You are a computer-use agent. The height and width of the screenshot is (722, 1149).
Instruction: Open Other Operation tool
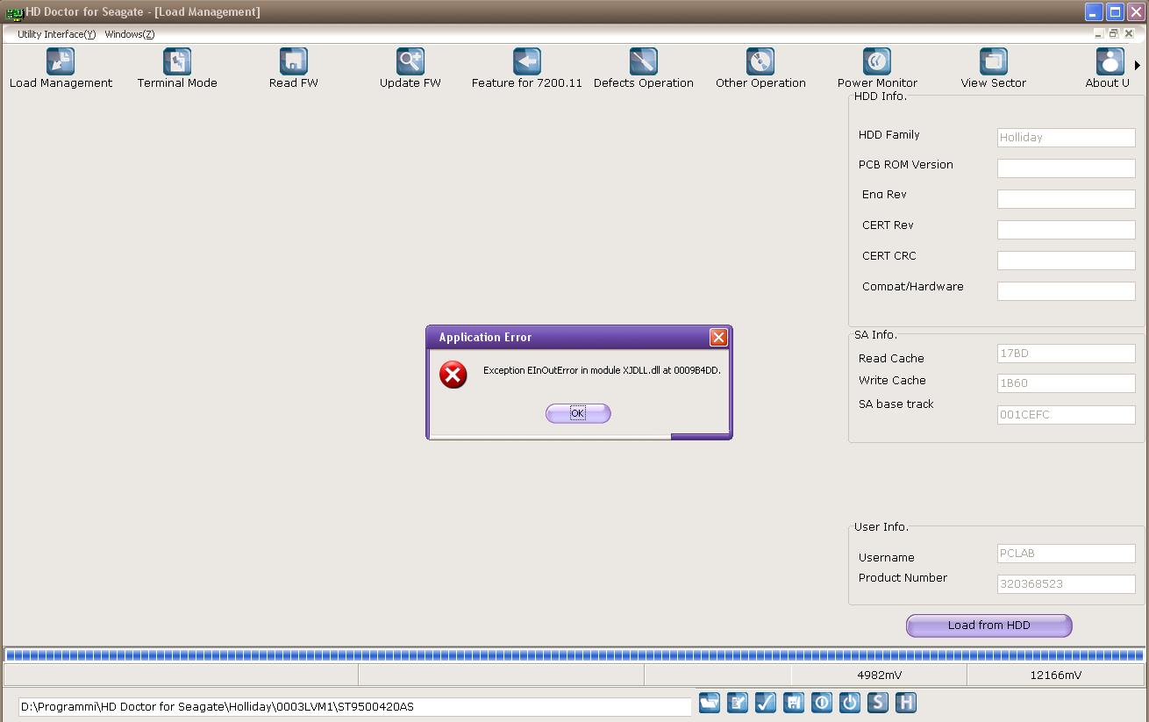point(760,68)
